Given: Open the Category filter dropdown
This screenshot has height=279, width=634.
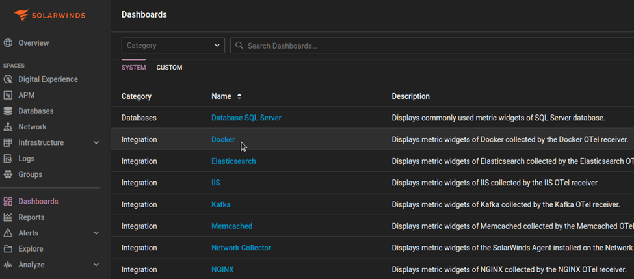Looking at the screenshot, I should pyautogui.click(x=173, y=46).
